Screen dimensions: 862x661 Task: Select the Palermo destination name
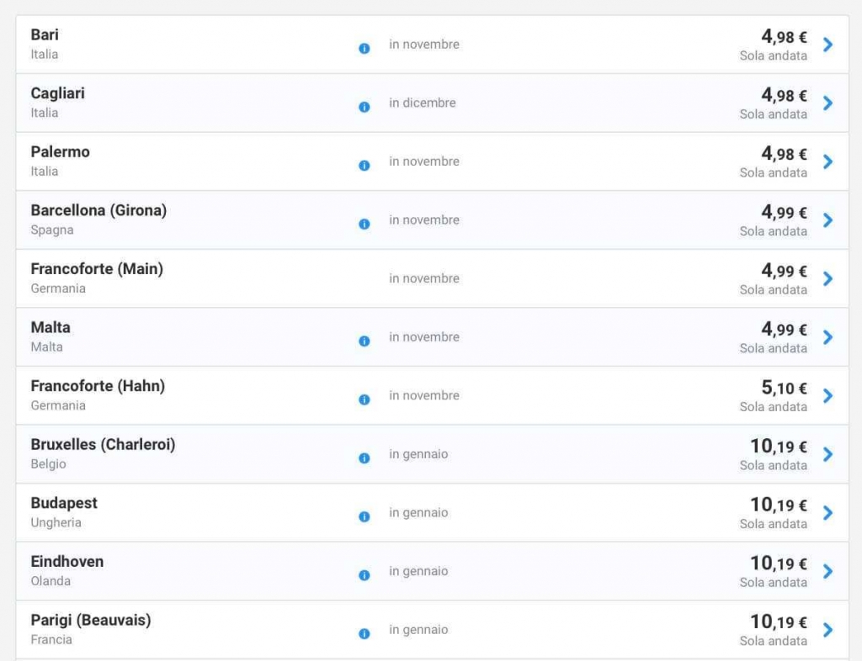pos(60,152)
